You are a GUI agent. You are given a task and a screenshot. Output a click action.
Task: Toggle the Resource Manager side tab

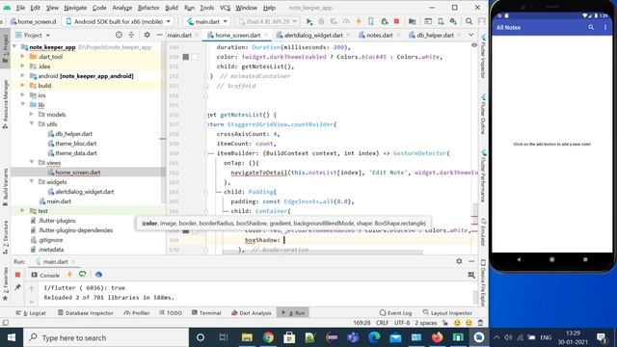click(5, 104)
